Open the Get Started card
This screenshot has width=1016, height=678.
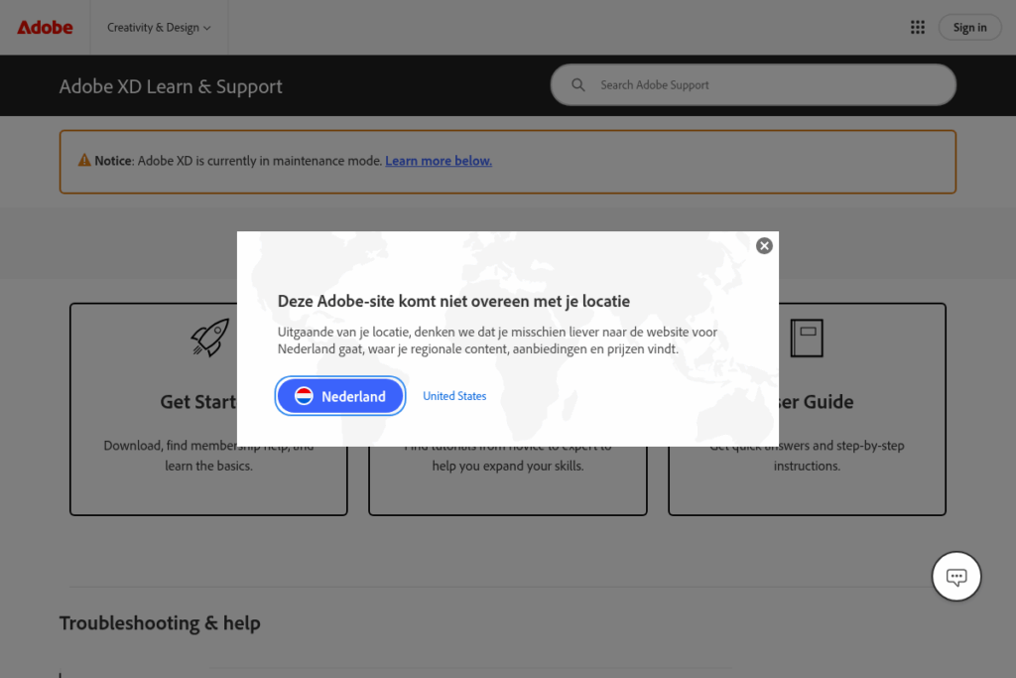tap(208, 467)
